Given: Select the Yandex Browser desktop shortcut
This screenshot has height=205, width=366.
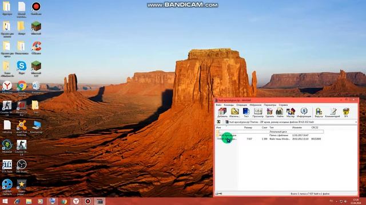Looking at the screenshot, I should tap(7, 87).
